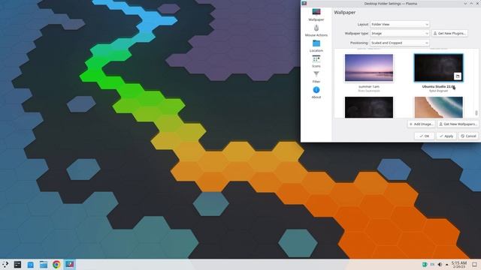Click the green system tray icon
Image resolution: width=481 pixels, height=270 pixels.
[425, 265]
